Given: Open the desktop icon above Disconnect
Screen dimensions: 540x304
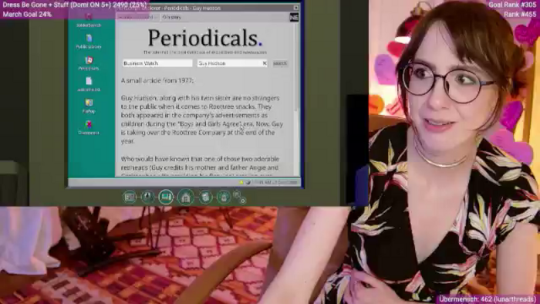Looking at the screenshot, I should pos(89,106).
